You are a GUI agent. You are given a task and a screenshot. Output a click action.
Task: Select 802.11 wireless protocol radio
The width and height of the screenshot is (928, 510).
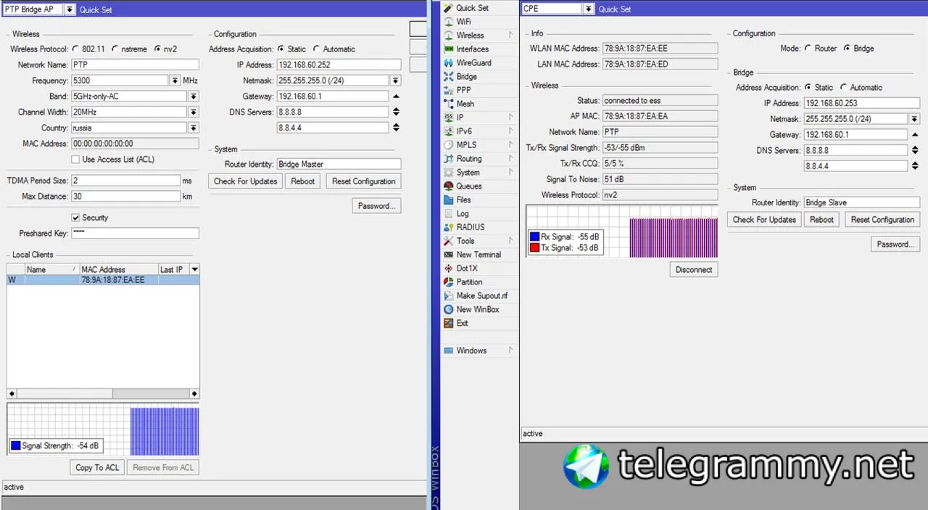point(75,49)
